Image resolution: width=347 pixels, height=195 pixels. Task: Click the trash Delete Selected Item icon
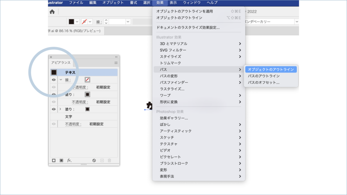[109, 160]
